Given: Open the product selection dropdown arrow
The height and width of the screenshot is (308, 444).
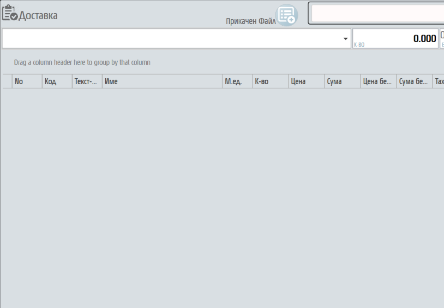Looking at the screenshot, I should tap(345, 39).
